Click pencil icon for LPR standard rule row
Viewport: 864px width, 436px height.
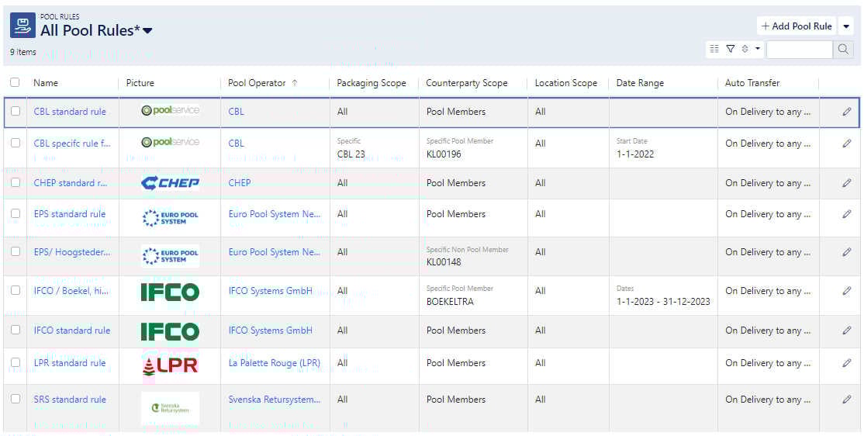pos(847,363)
